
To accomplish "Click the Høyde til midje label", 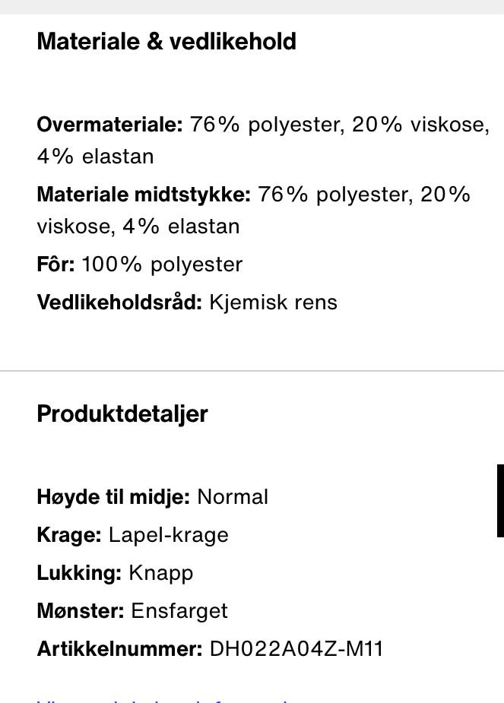I will coord(113,497).
